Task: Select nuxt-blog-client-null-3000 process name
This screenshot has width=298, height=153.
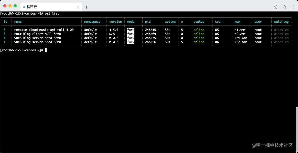Action: [38, 34]
